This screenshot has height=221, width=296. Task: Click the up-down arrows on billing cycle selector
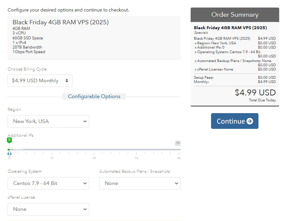click(x=67, y=81)
